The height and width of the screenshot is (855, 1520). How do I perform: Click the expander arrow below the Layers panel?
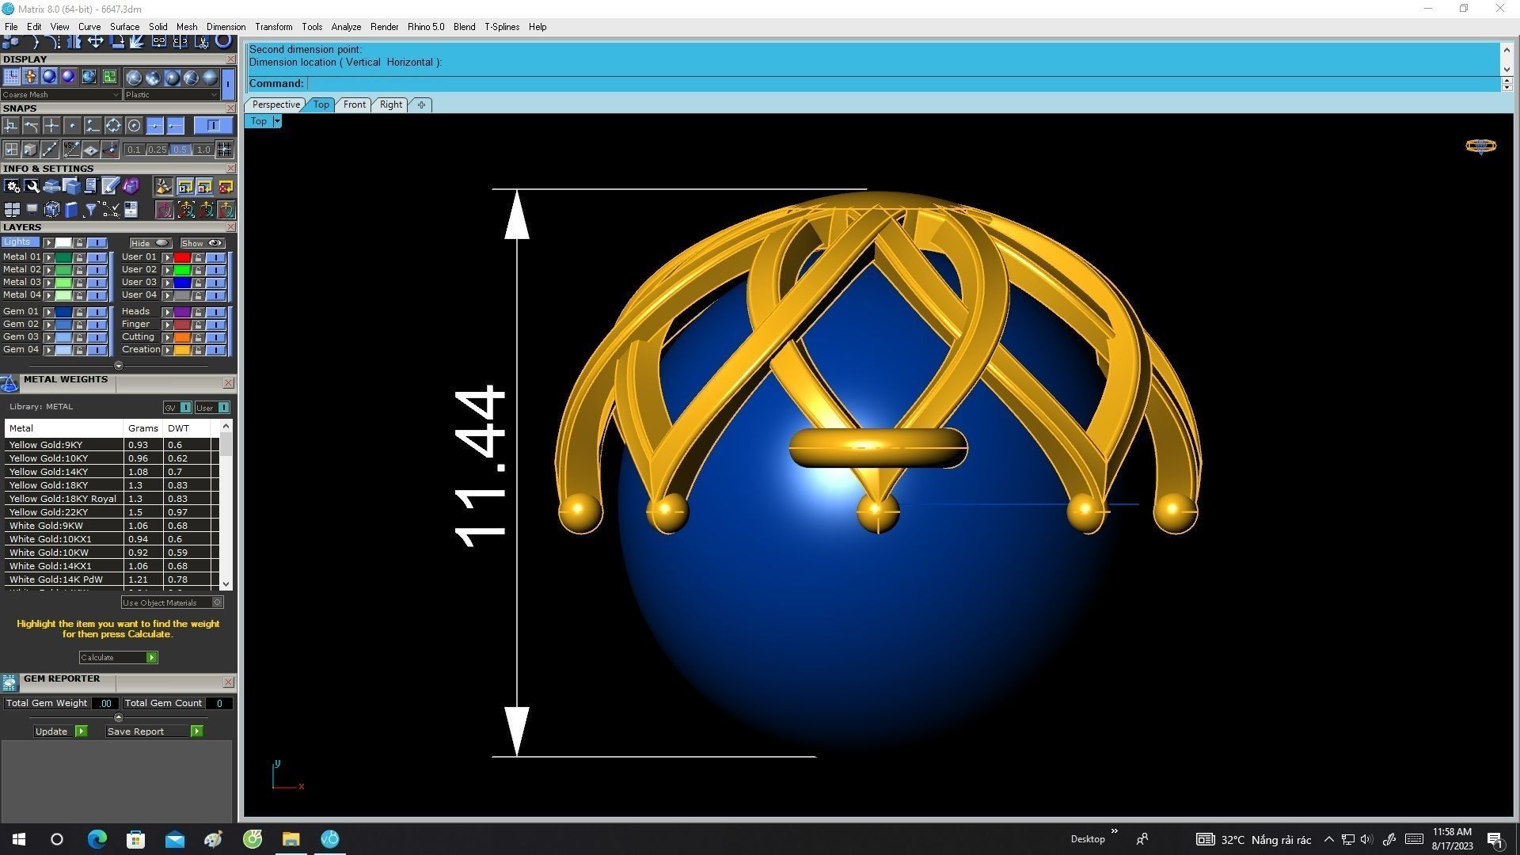point(119,366)
